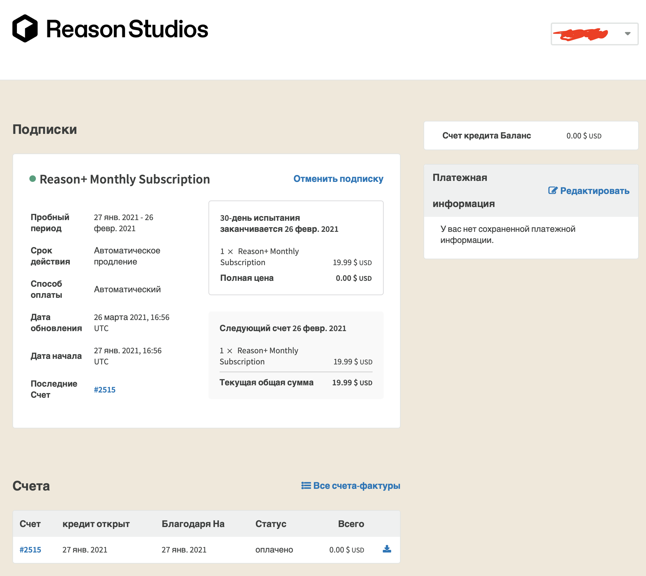
Task: Click the Последние Счет label
Action: 54,389
